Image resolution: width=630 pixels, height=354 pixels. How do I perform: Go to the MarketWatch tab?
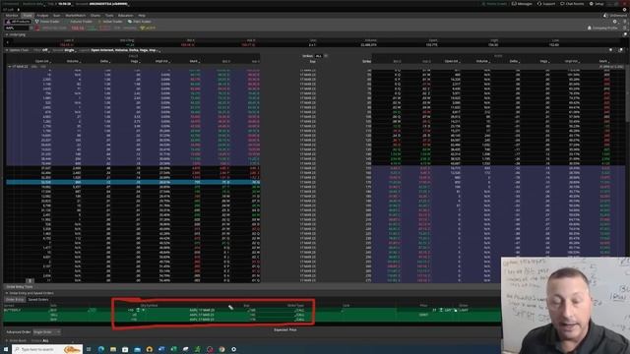coord(76,16)
